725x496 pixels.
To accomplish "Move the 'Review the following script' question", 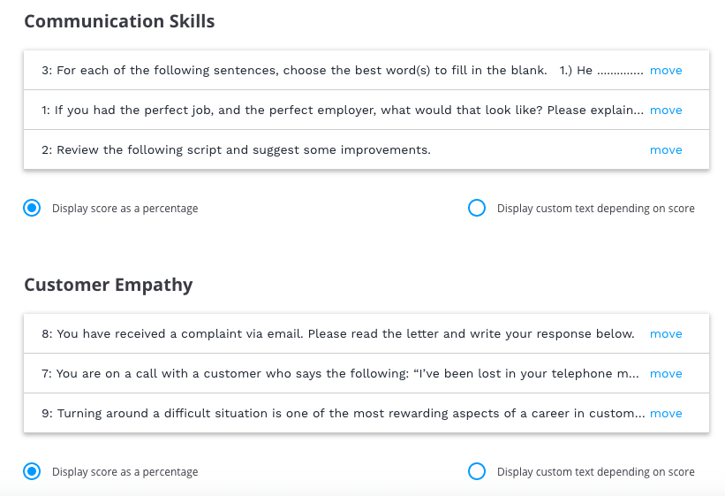I will tap(666, 150).
